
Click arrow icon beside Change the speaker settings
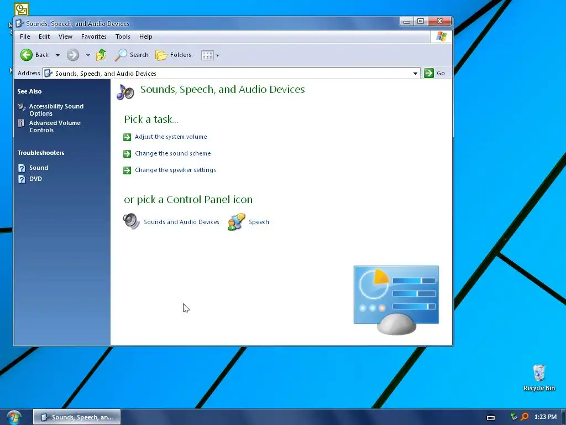pos(127,170)
